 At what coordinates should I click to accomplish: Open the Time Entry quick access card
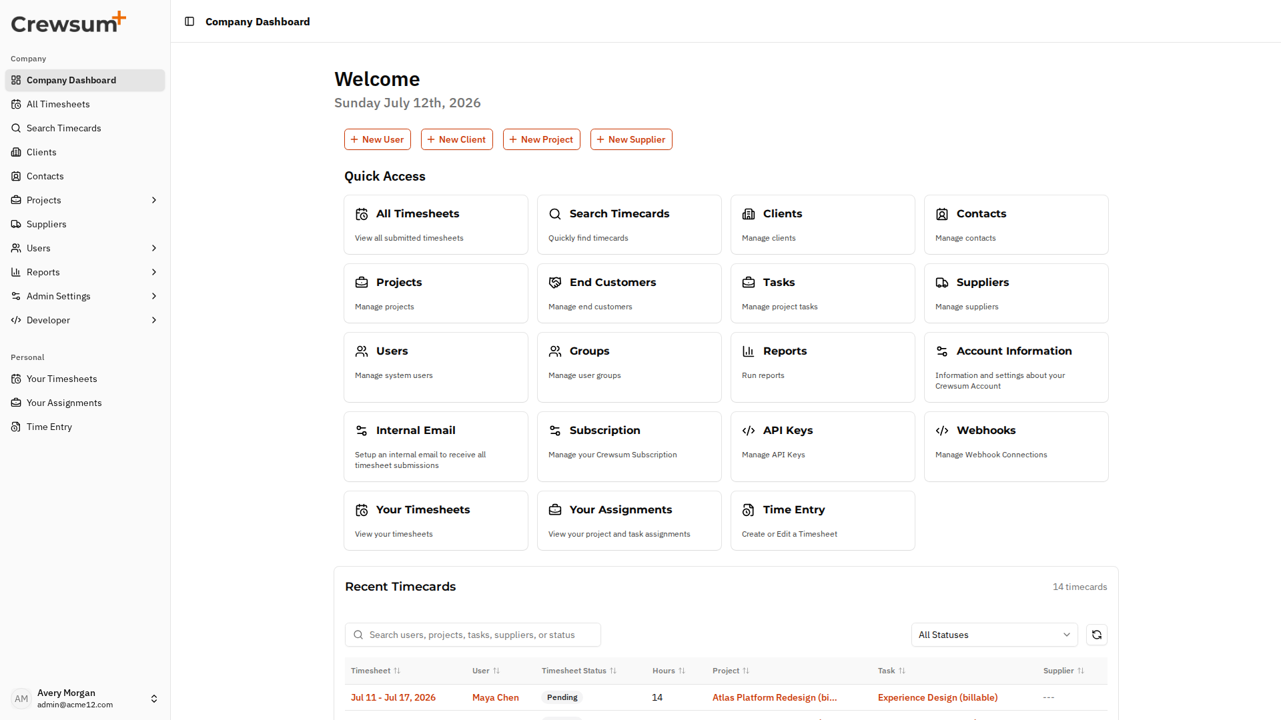coord(823,521)
